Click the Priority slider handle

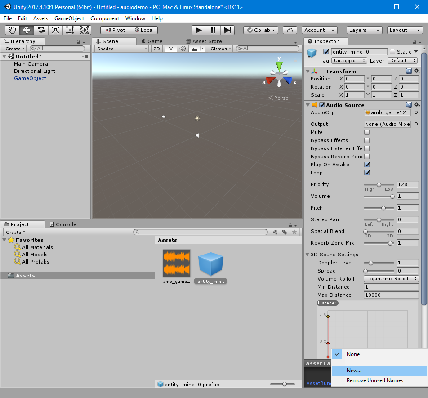coord(379,185)
